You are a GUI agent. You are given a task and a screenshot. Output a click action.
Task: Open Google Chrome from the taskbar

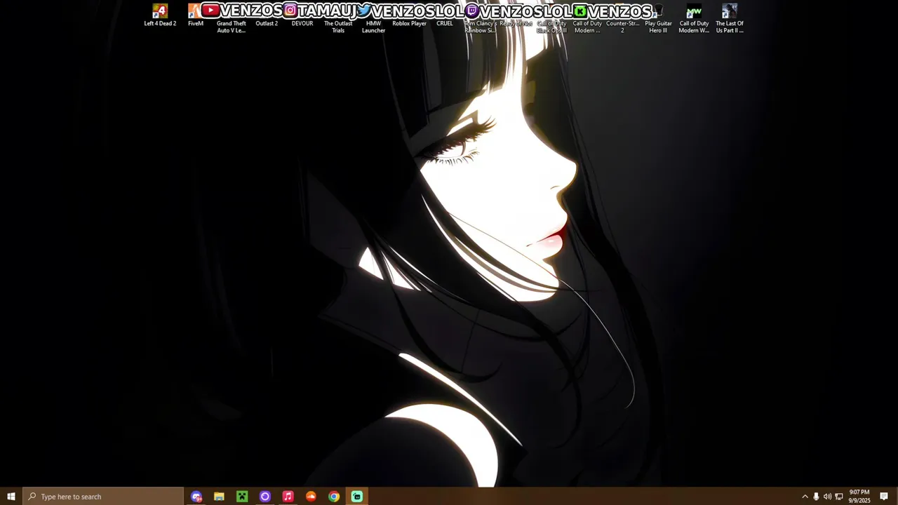[x=334, y=497]
